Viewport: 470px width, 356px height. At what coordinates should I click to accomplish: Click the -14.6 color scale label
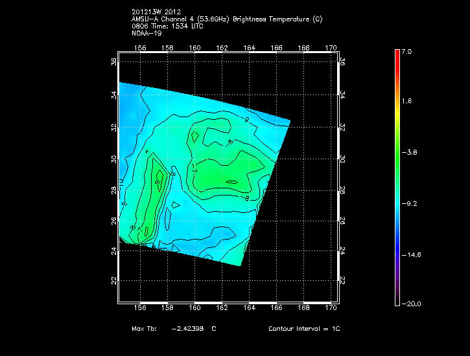pyautogui.click(x=411, y=254)
